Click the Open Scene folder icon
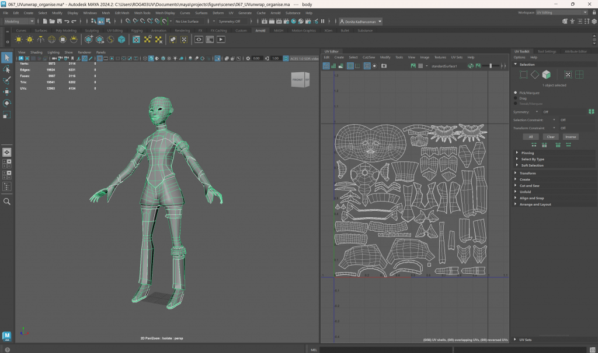 pos(52,22)
